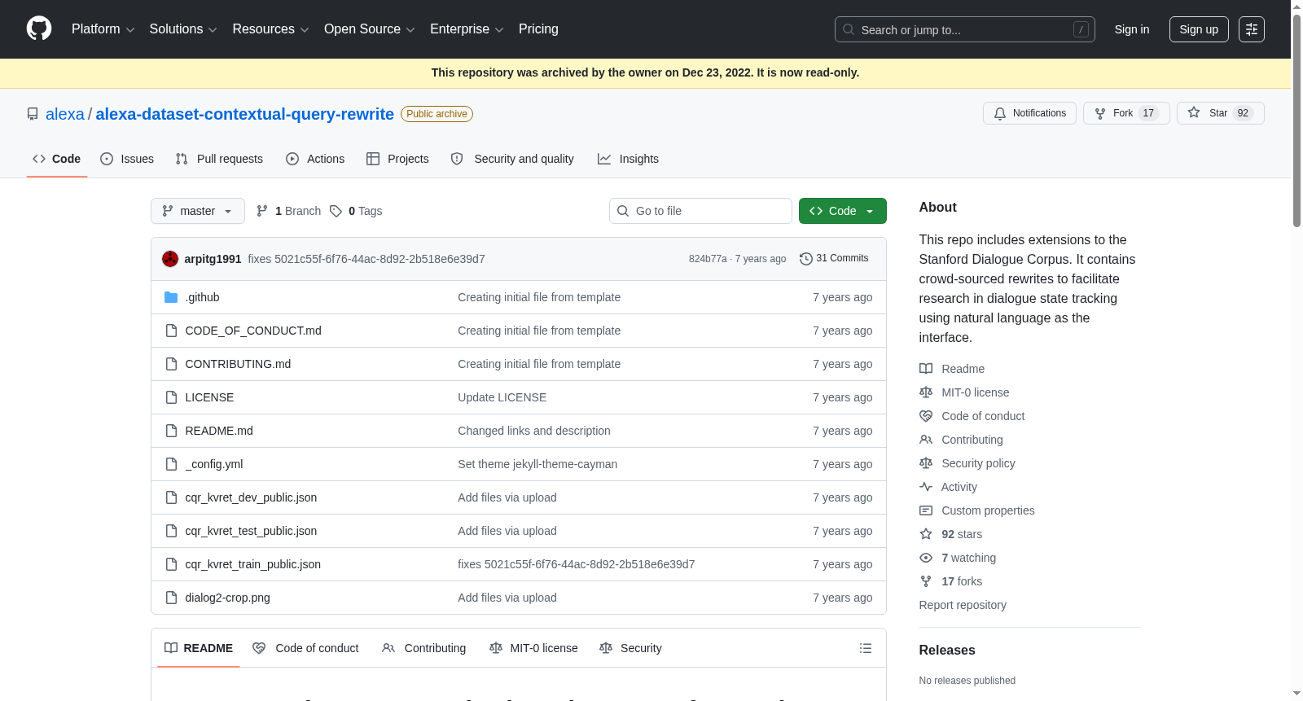Expand the Enterprise menu
The height and width of the screenshot is (701, 1303).
click(x=467, y=29)
